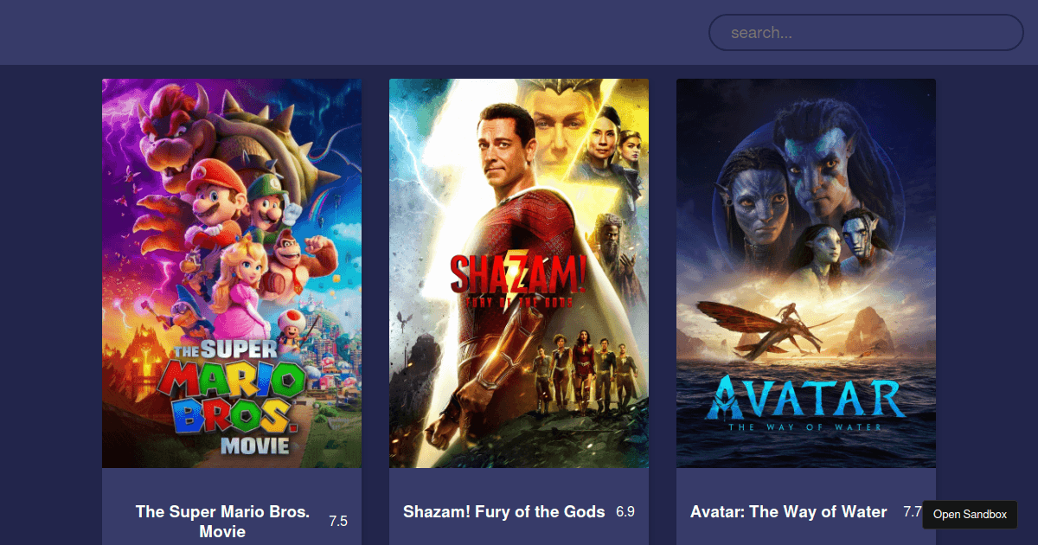Select the "Avatar: The Way of Water" title

coord(789,512)
